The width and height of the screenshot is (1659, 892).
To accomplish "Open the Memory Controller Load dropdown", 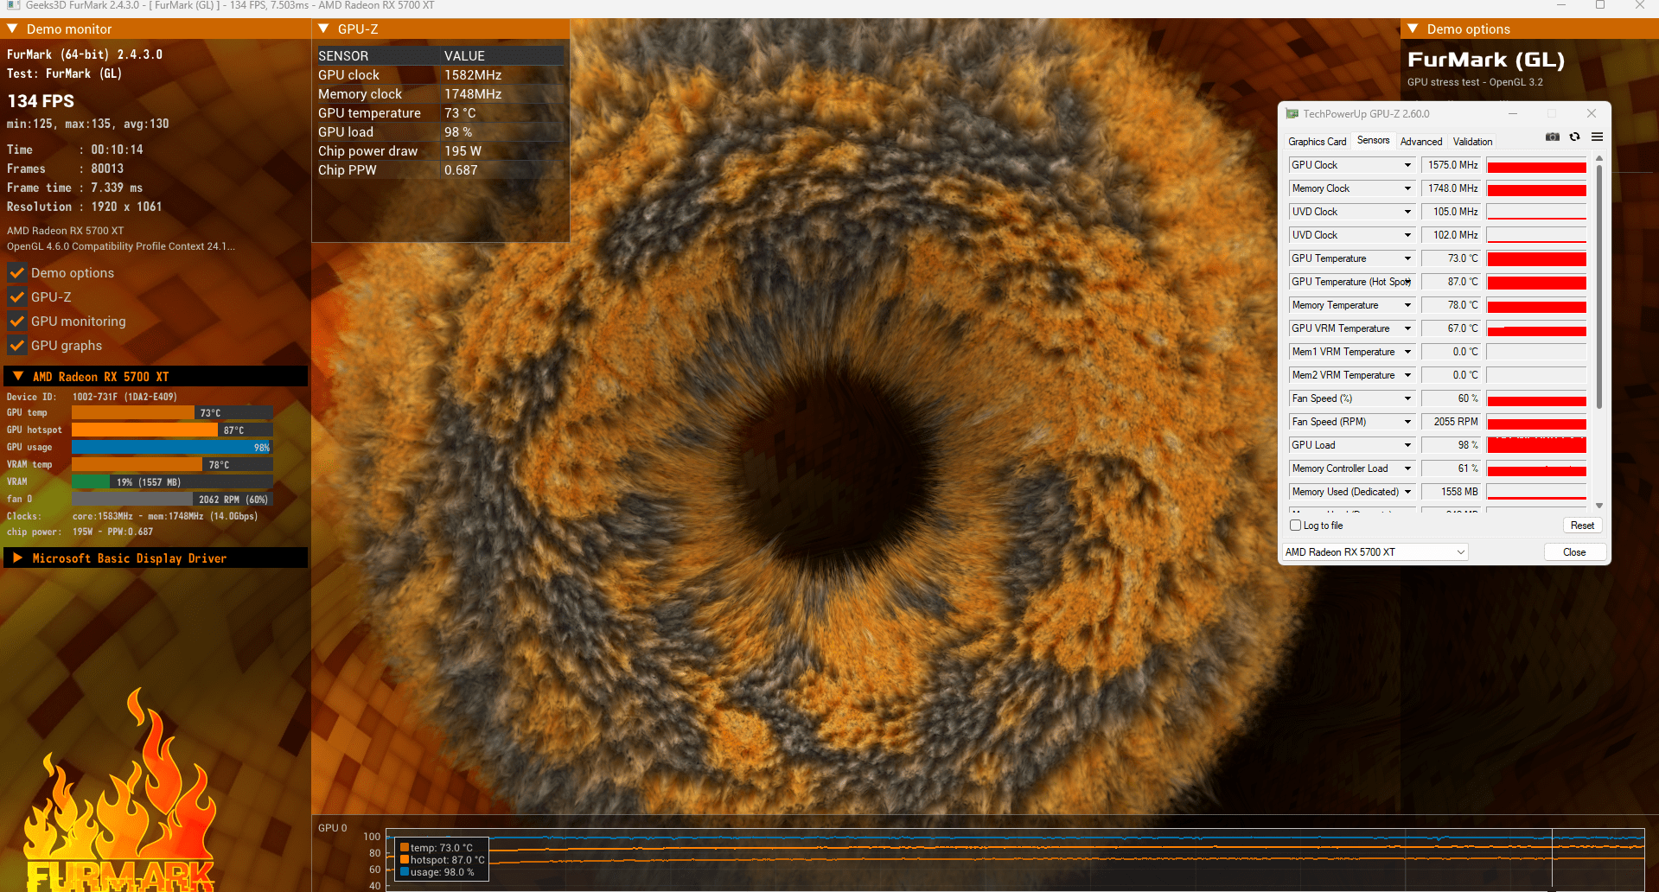I will coord(1407,468).
